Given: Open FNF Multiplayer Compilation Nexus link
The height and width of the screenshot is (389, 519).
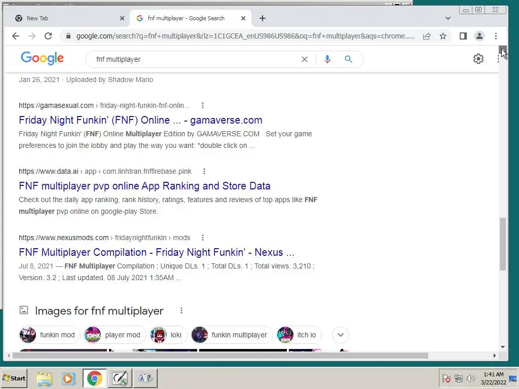Looking at the screenshot, I should click(x=156, y=252).
